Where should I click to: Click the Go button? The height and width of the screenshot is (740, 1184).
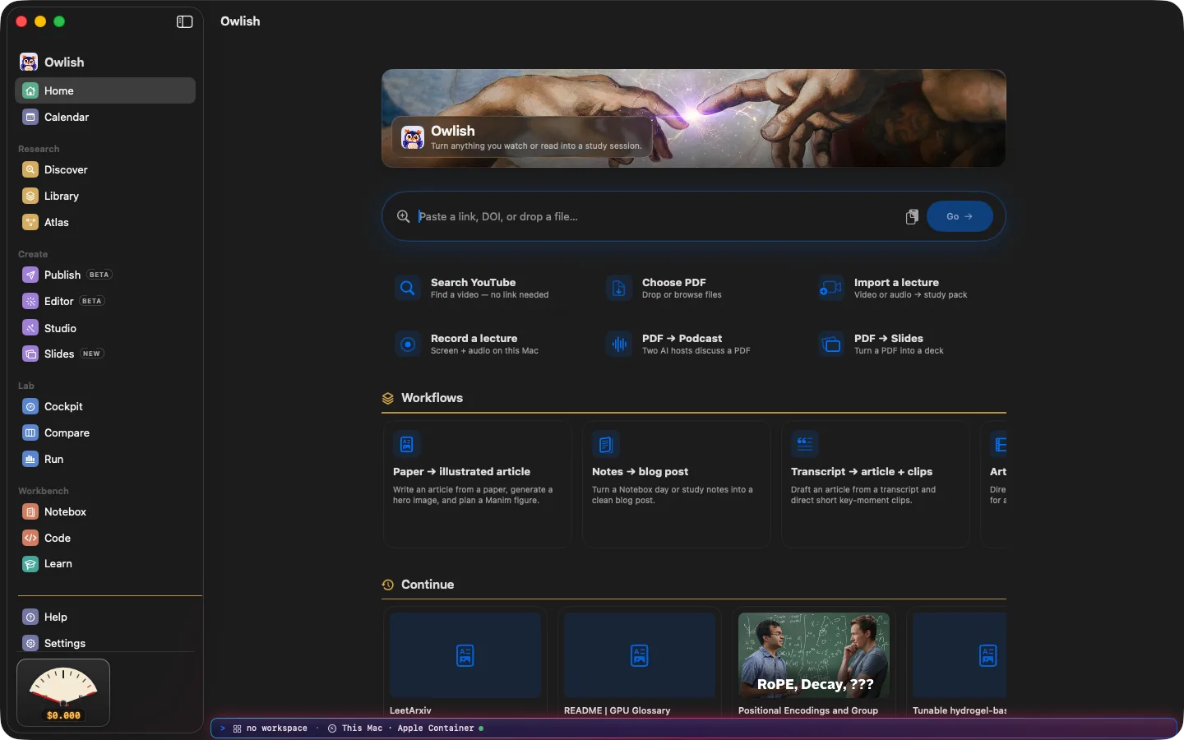tap(960, 216)
